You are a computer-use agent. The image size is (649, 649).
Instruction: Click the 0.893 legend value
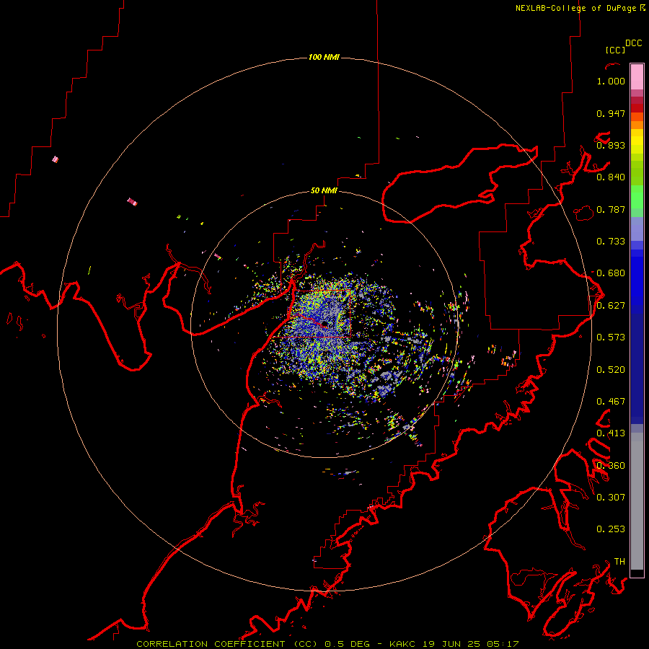(x=611, y=145)
